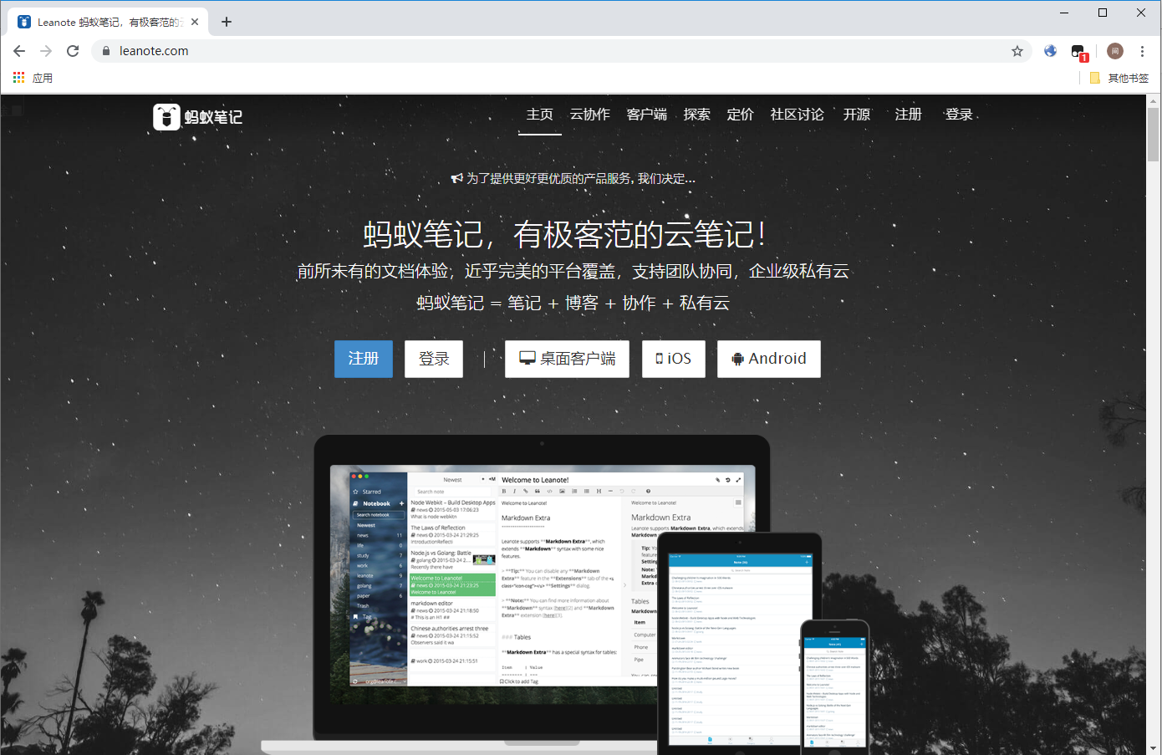Open Chrome three-dot menu

pos(1142,51)
